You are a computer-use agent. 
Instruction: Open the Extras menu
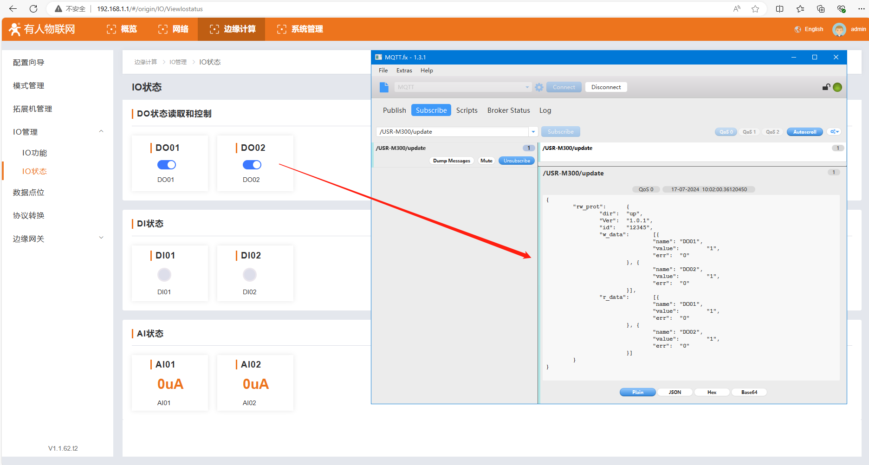pyautogui.click(x=404, y=71)
